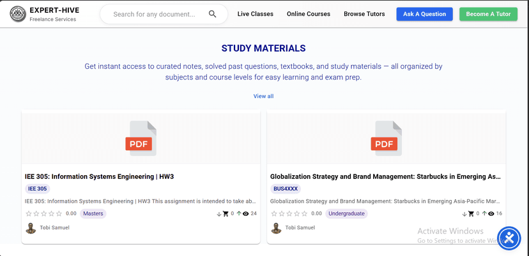Click the STUDY MATERIALS heading
The height and width of the screenshot is (256, 529).
click(x=263, y=48)
